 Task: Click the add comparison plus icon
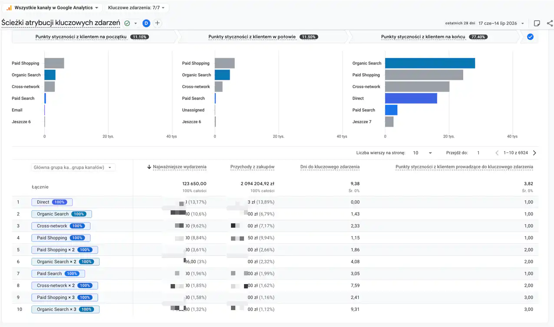tap(157, 23)
